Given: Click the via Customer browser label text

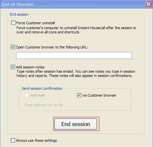Looking at the screenshot, I should click(99, 95).
